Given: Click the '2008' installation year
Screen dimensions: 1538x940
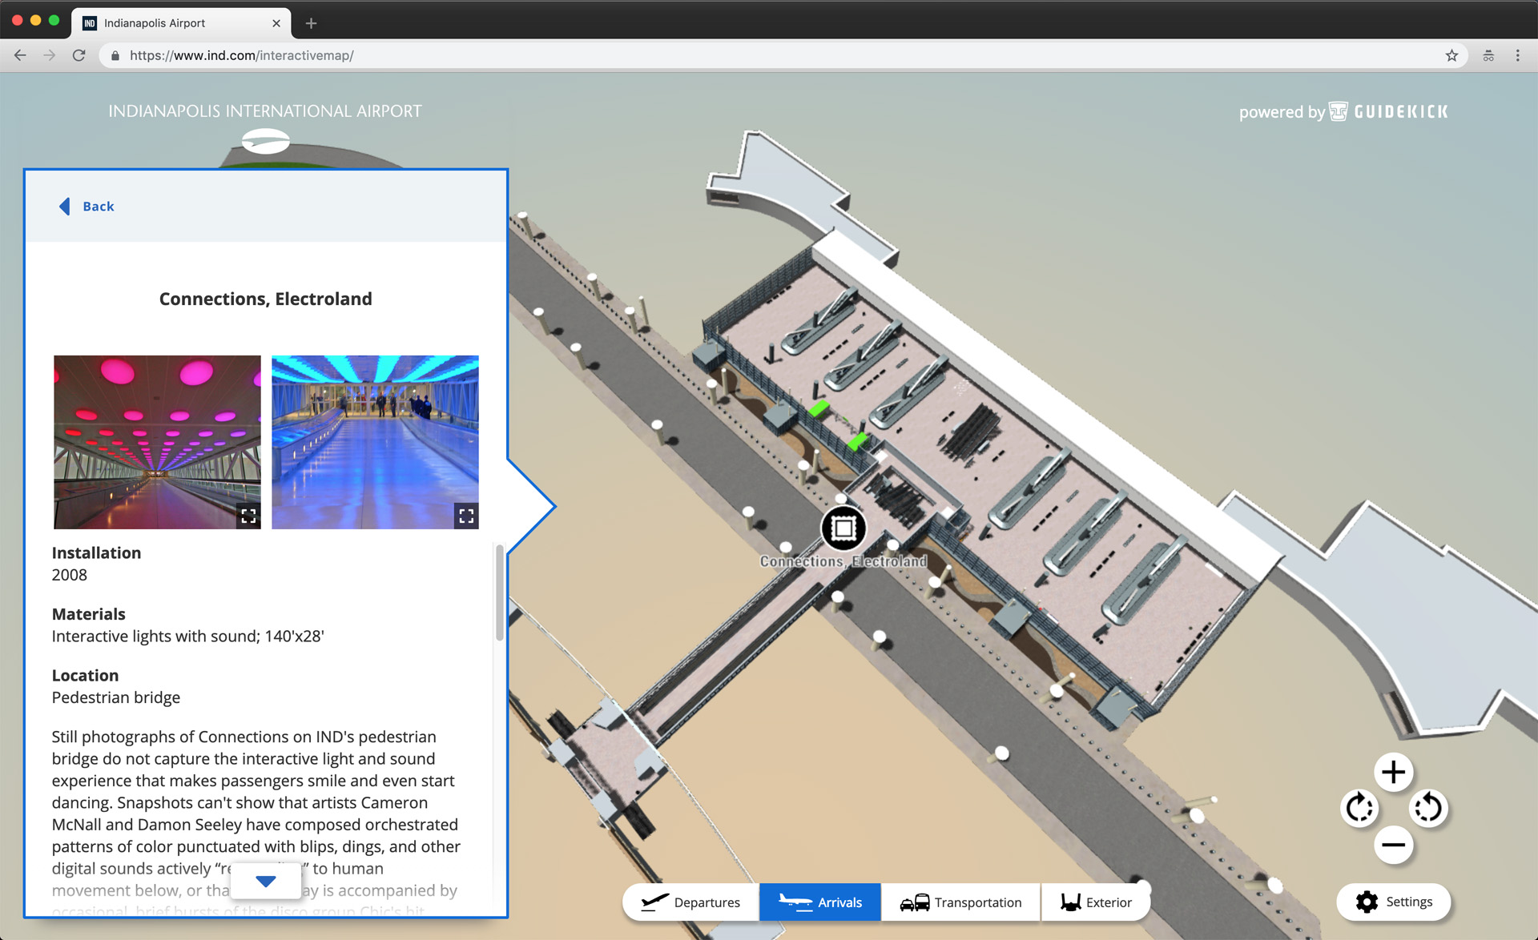Looking at the screenshot, I should point(70,575).
